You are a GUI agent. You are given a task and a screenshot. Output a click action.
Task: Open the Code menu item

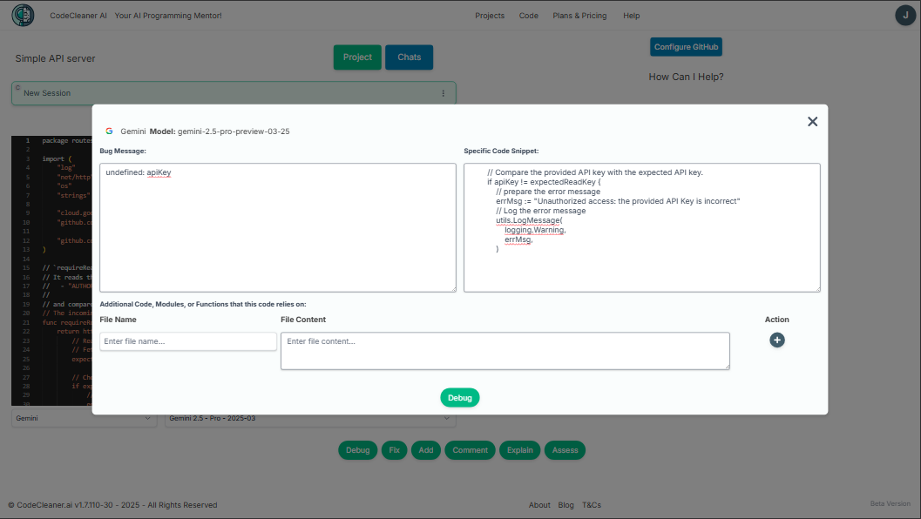(529, 16)
